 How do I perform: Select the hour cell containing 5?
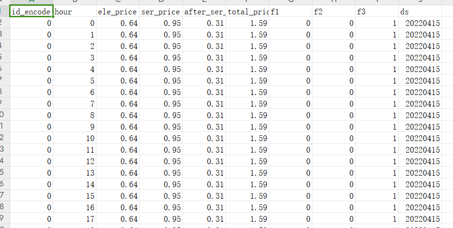pos(74,81)
